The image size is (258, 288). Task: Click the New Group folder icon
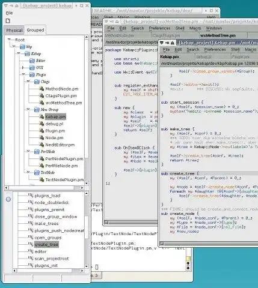(37, 110)
